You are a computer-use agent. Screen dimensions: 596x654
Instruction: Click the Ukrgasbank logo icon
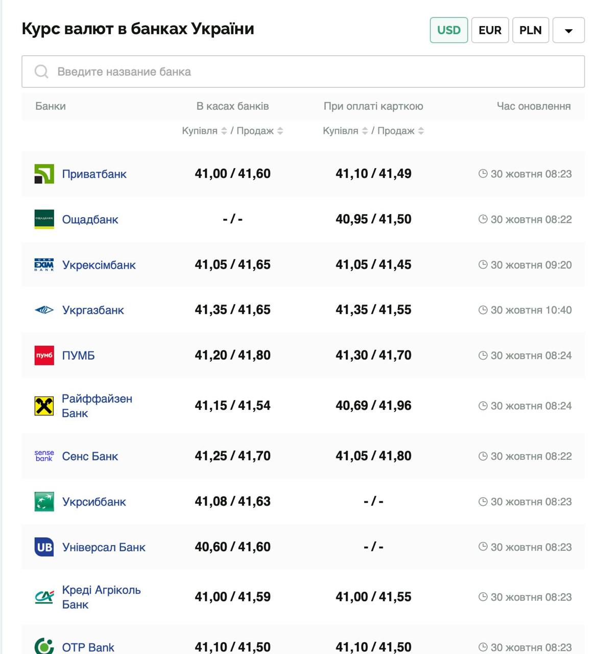[44, 310]
